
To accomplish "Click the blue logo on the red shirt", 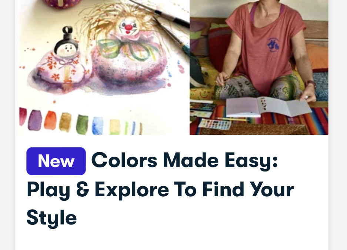I will click(273, 45).
